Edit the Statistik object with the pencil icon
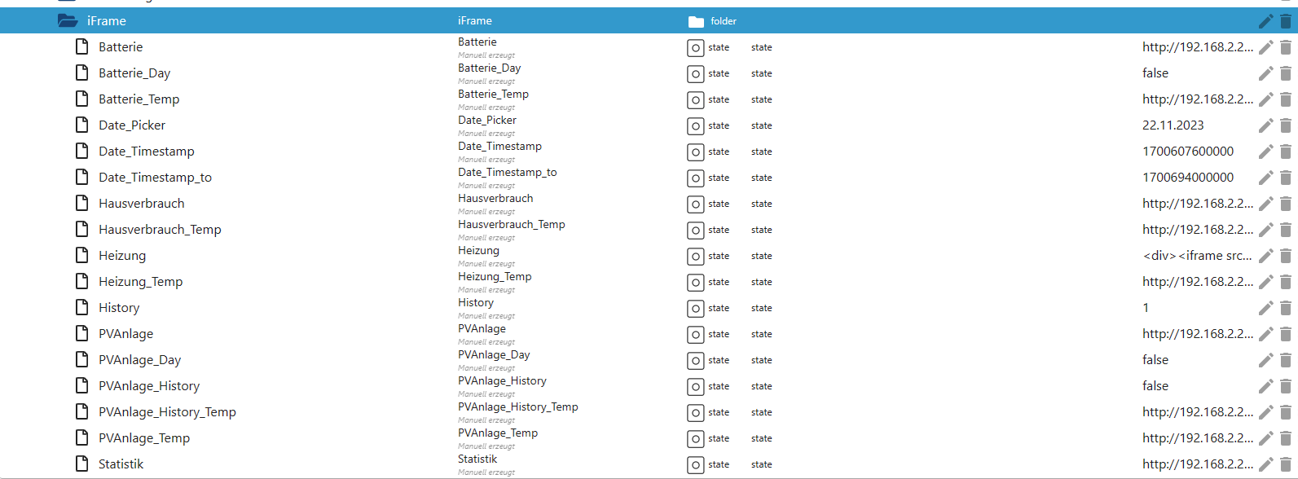Viewport: 1298px width, 479px height. [x=1265, y=464]
